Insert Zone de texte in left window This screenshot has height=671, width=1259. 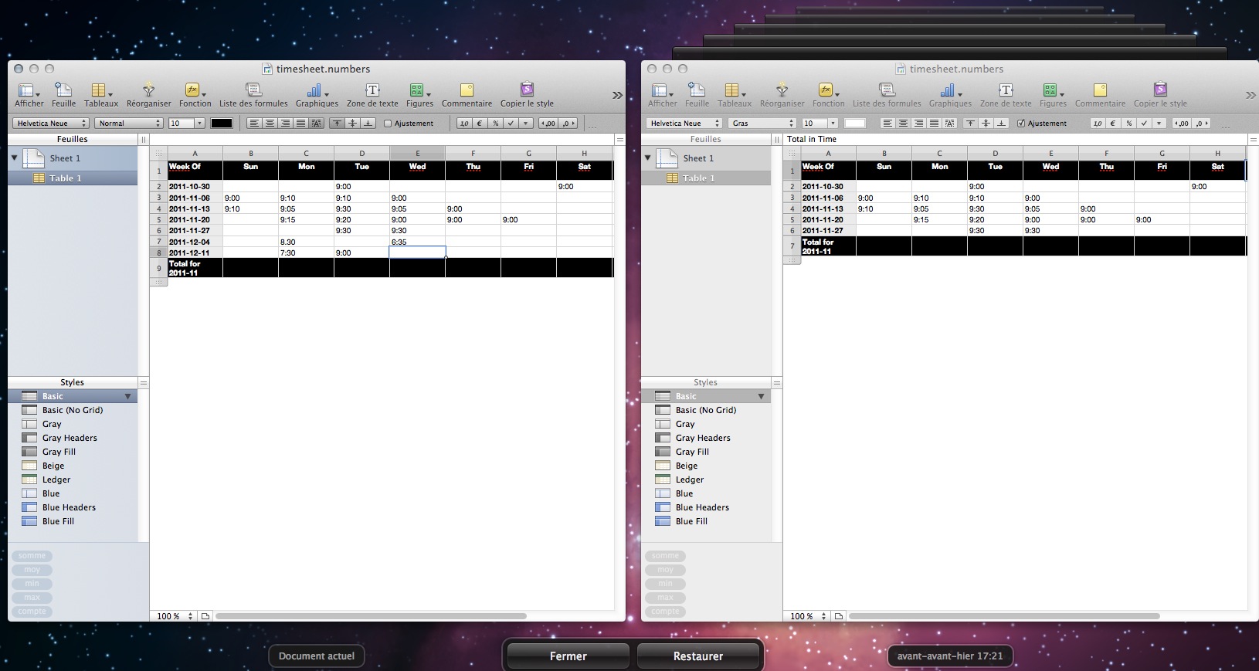pyautogui.click(x=372, y=95)
